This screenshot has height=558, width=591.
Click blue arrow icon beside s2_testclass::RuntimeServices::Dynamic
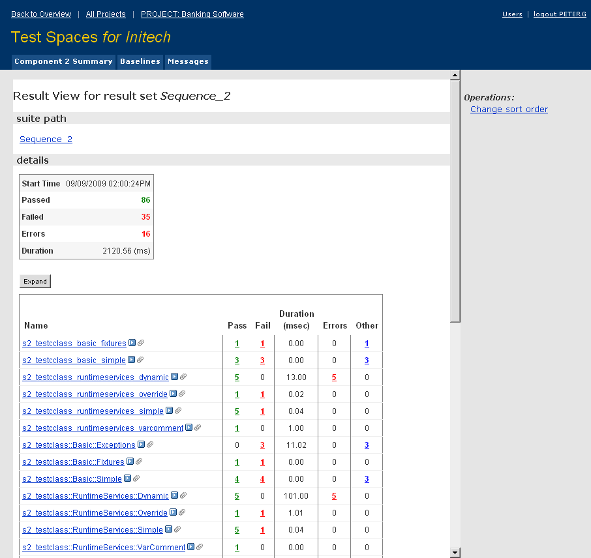[x=174, y=495]
